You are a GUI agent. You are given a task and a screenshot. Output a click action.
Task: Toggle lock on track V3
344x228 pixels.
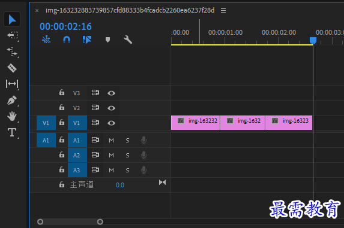tap(62, 93)
